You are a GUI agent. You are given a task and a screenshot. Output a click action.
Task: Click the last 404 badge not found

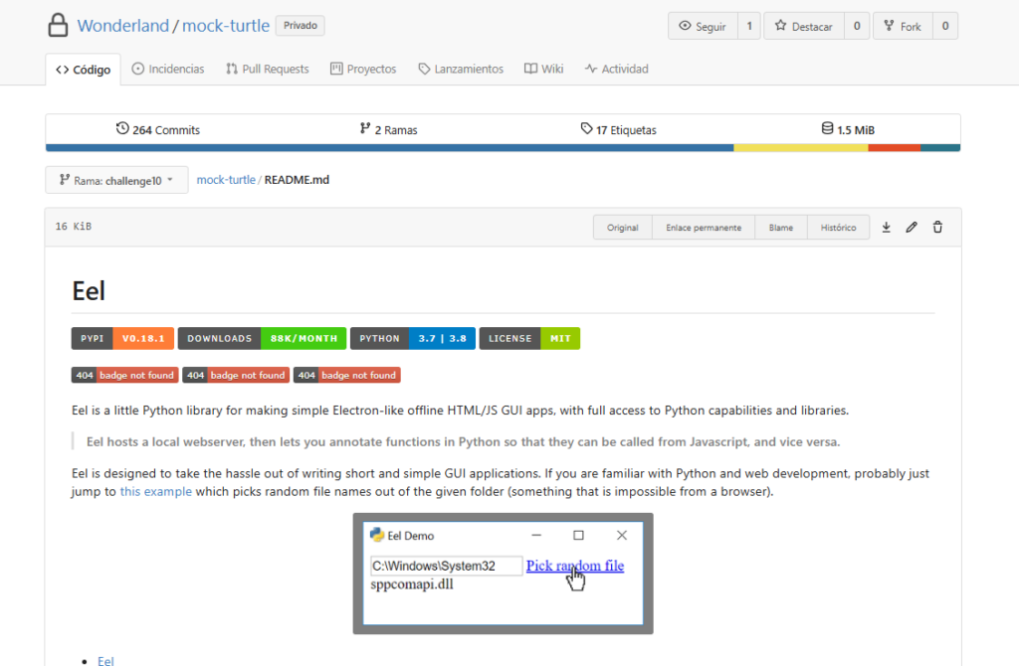click(x=347, y=375)
